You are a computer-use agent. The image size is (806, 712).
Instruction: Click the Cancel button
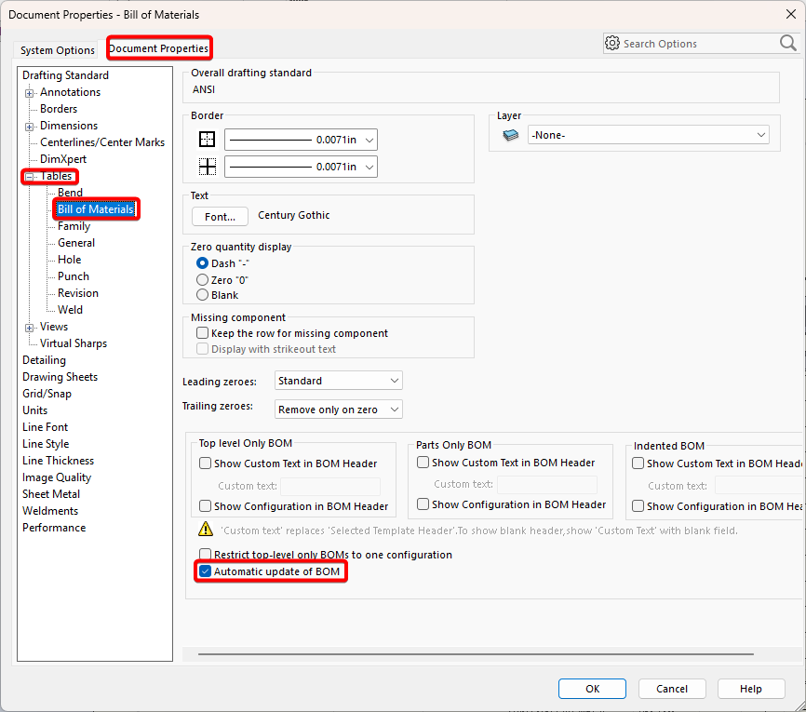672,689
